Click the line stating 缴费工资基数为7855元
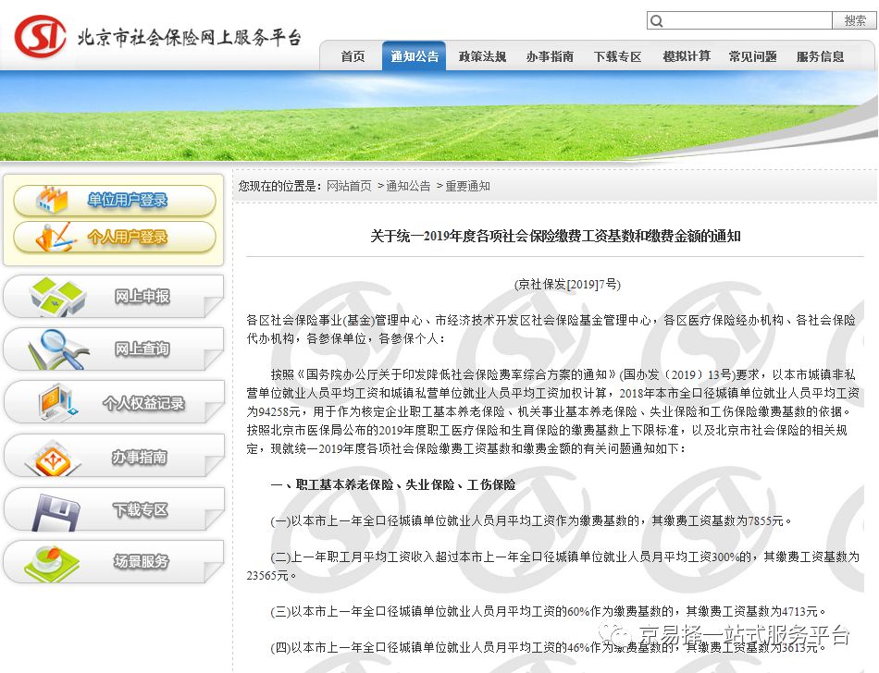879x673 pixels. (x=531, y=521)
